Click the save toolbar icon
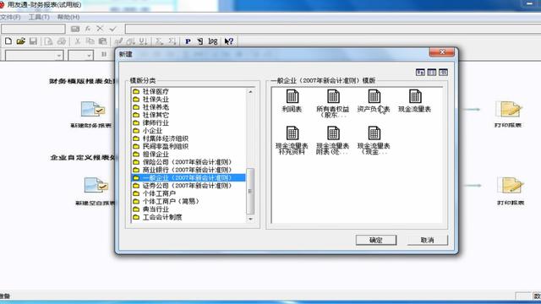 [33, 41]
